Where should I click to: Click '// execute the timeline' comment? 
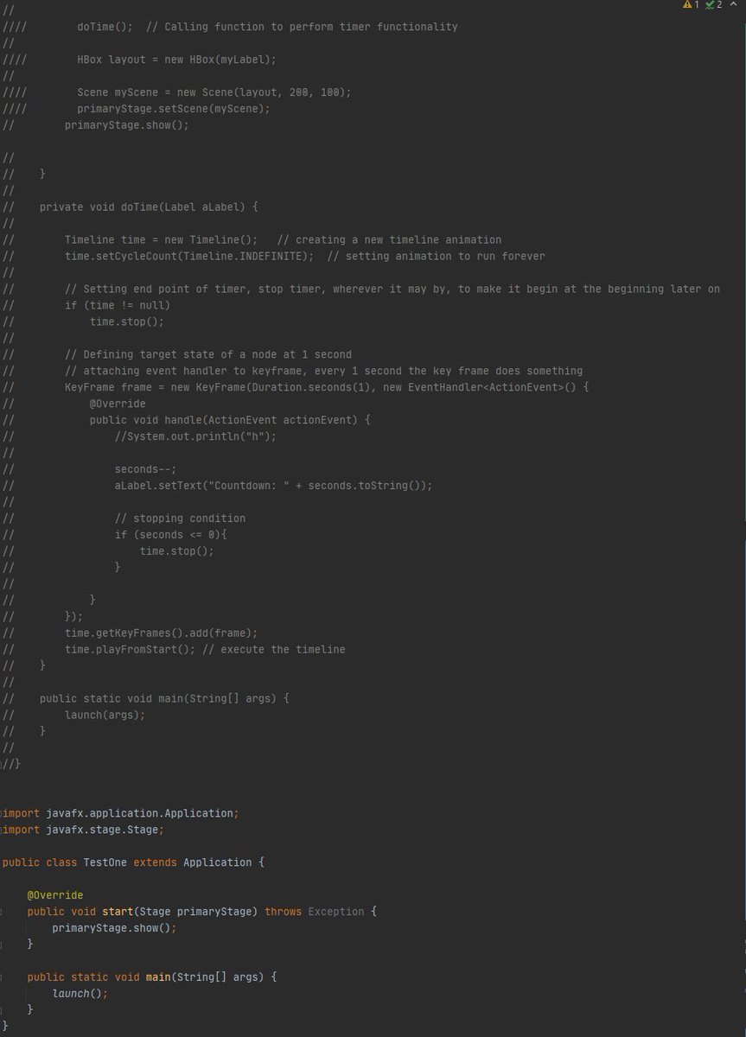point(273,650)
